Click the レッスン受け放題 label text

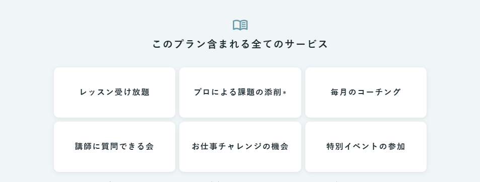click(x=114, y=92)
